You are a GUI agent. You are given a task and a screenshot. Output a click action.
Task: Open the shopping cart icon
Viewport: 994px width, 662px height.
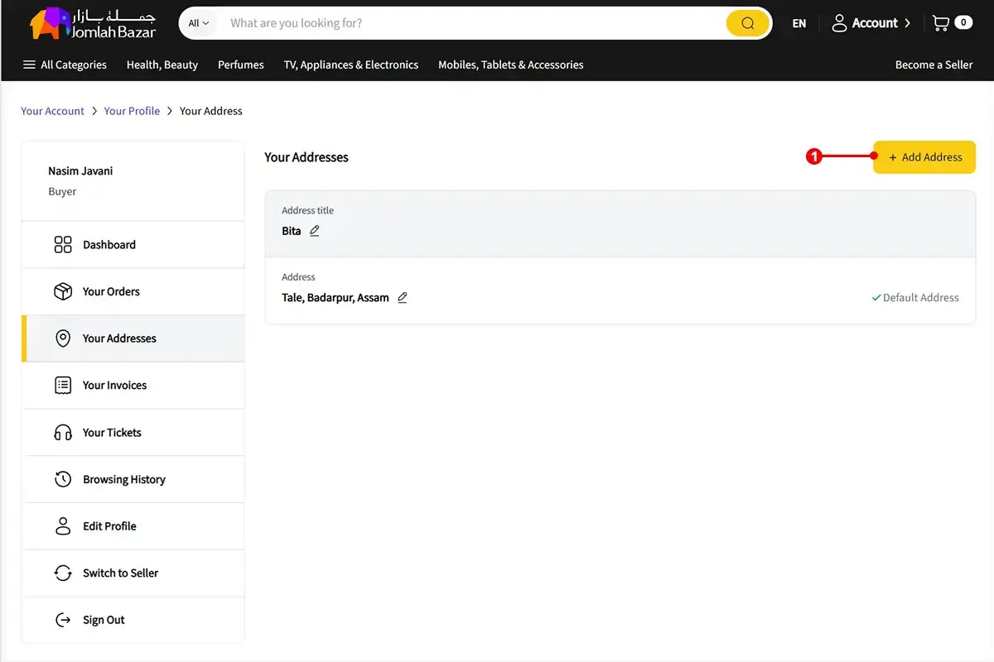click(941, 23)
